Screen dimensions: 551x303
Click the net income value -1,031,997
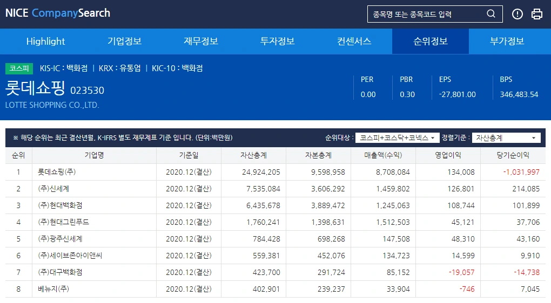pyautogui.click(x=521, y=172)
